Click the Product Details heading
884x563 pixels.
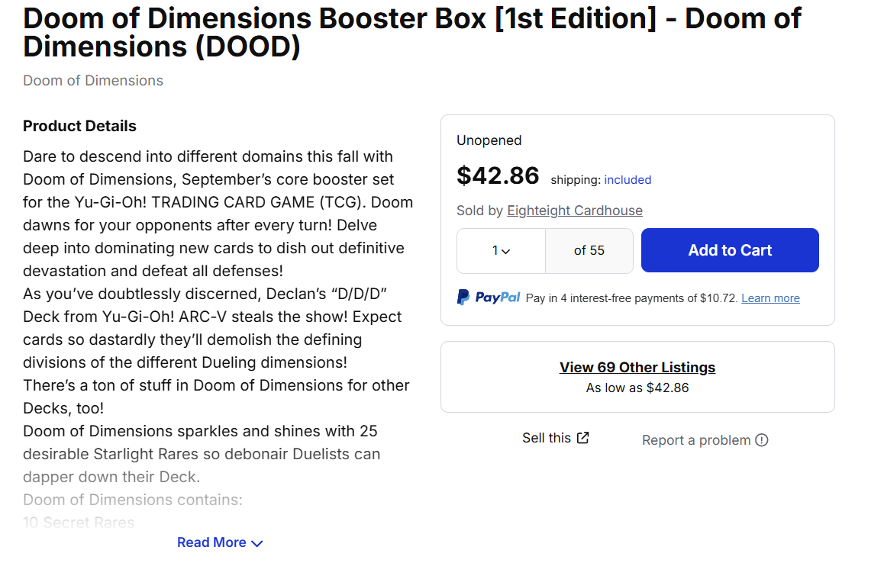(x=79, y=126)
